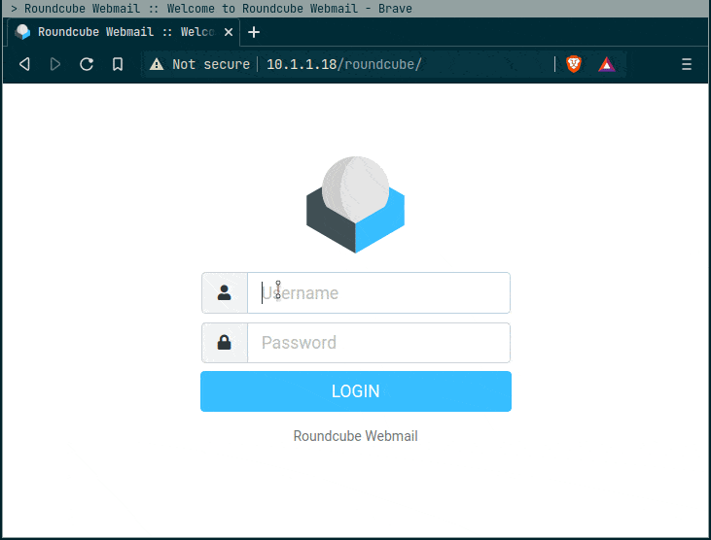Click the Password input field
This screenshot has height=540, width=711.
coord(378,343)
